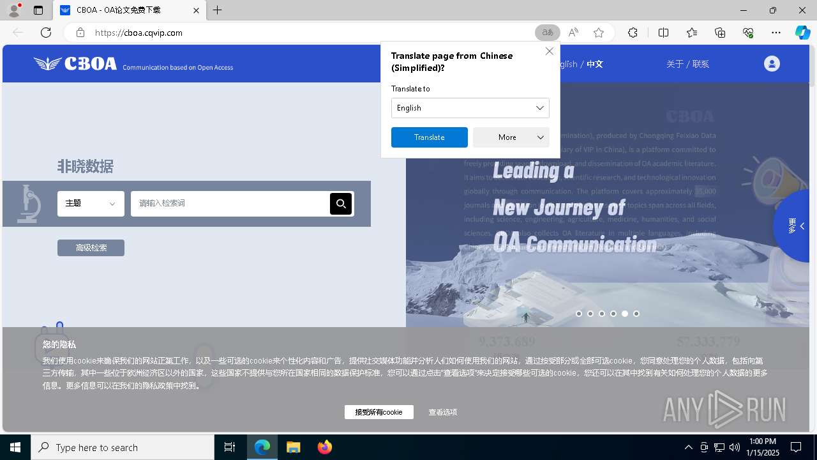Open the Edge profile icon
The width and height of the screenshot is (817, 460).
13,10
